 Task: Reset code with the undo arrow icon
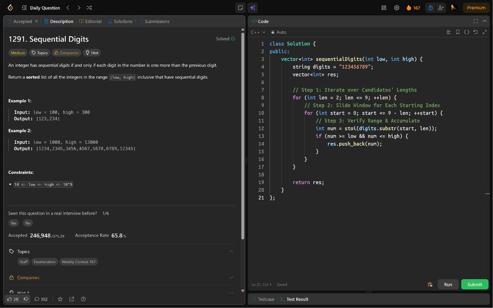pyautogui.click(x=475, y=32)
